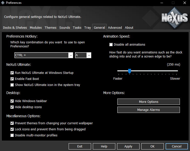Check Show NeXuS Ultimate icon in system tray
Viewport: 190px width, 151px height.
[x=12, y=85]
